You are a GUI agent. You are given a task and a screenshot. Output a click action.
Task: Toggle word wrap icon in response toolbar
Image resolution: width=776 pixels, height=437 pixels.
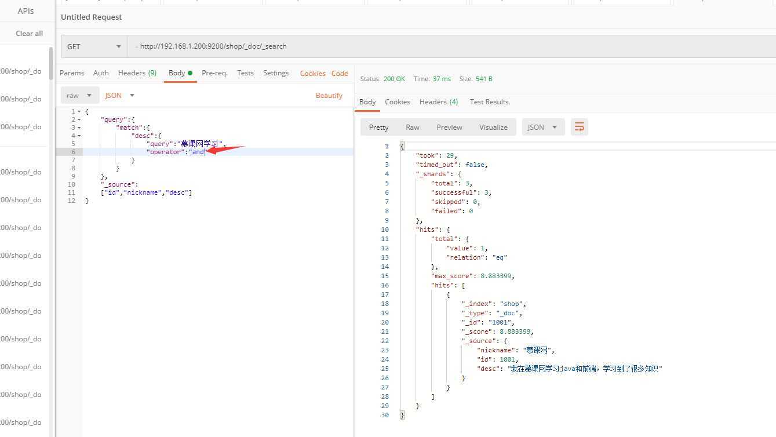point(580,127)
